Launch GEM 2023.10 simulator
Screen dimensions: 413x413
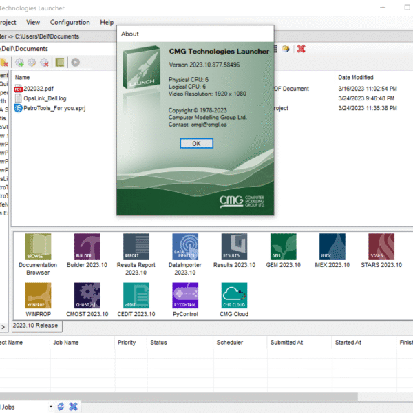tap(283, 246)
